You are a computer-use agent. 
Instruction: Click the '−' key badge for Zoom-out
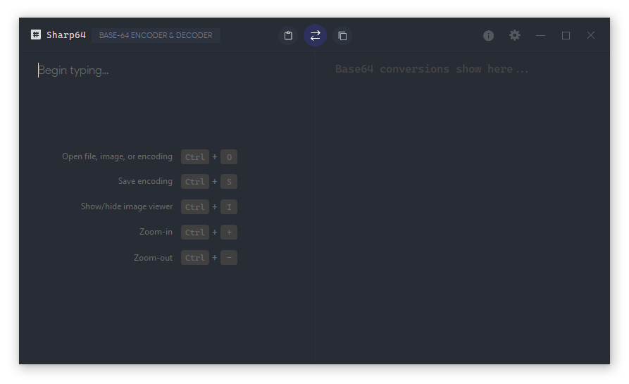click(x=229, y=258)
